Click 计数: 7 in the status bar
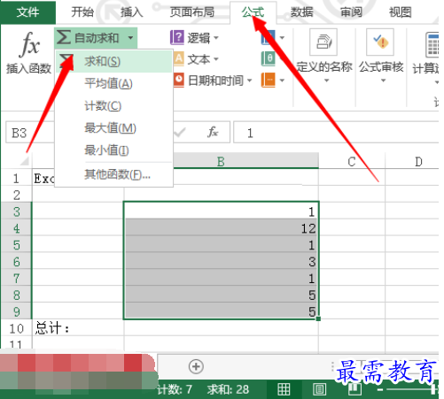This screenshot has width=444, height=399. 175,389
